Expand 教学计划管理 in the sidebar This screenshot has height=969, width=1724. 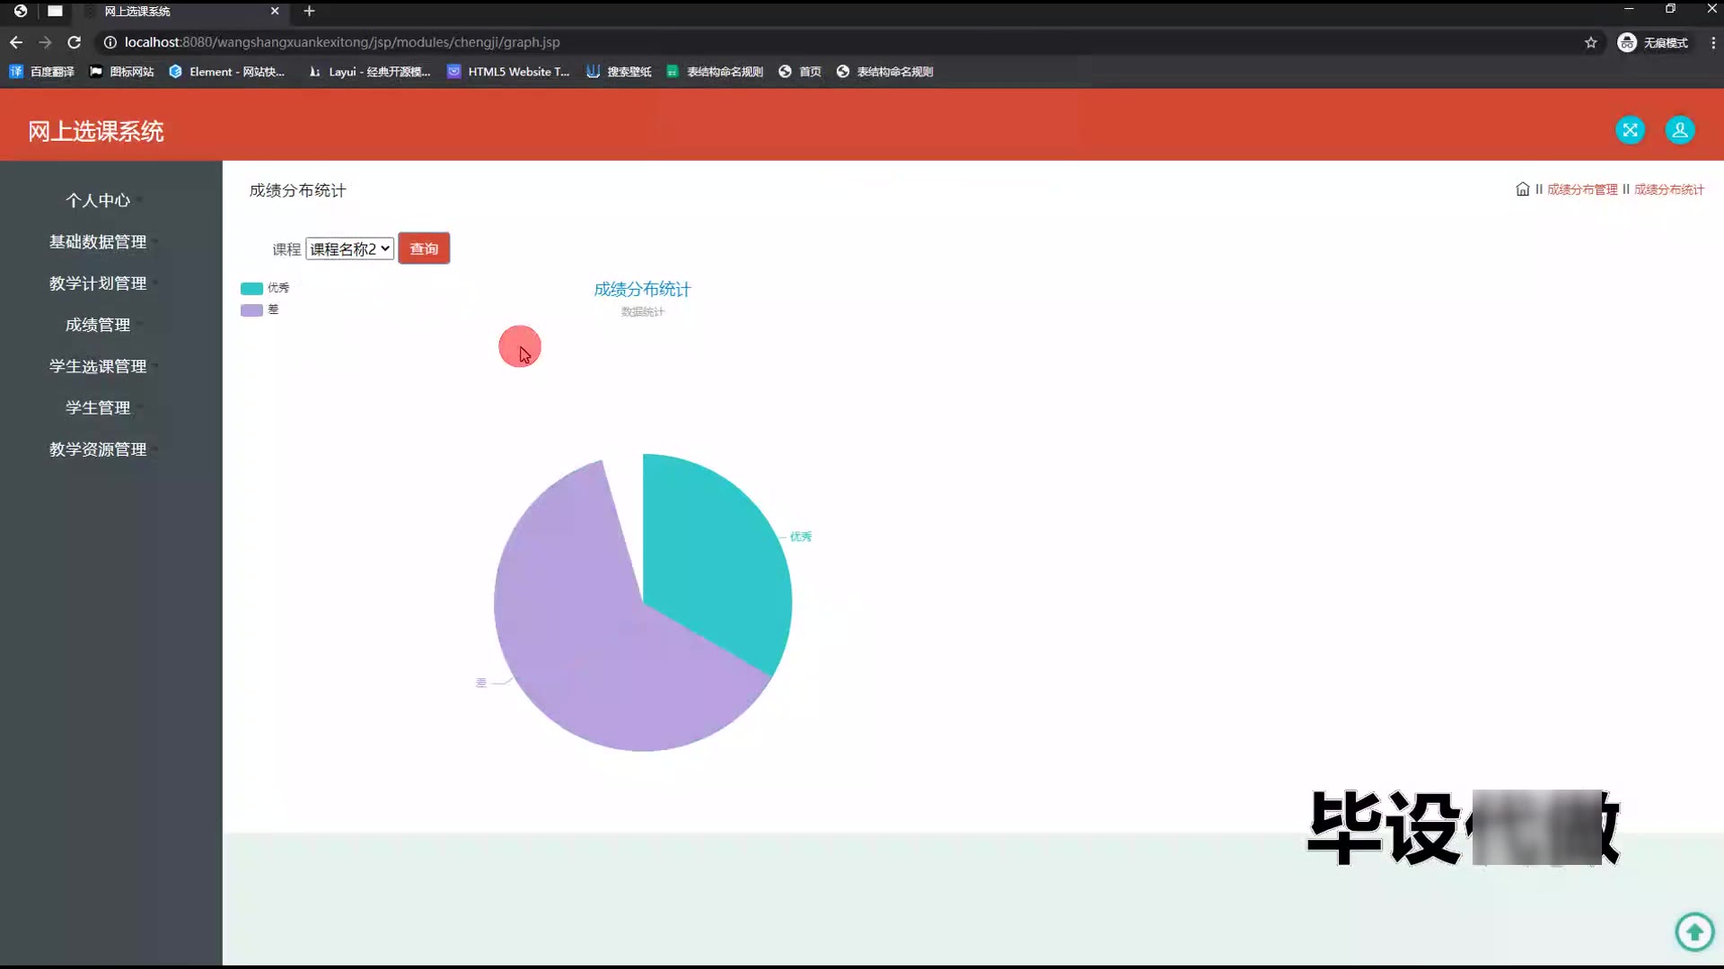click(x=98, y=283)
